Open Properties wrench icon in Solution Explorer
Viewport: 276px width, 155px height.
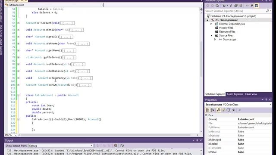[x=252, y=6]
